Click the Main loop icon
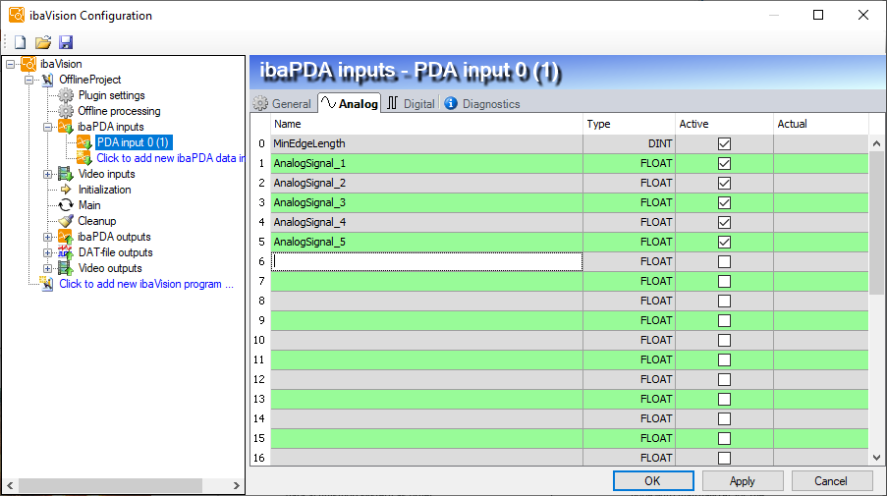The image size is (887, 496). 66,205
